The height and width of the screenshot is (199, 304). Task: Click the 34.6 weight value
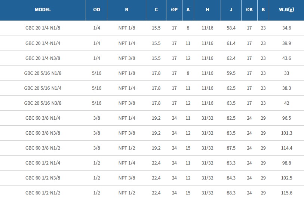286,28
